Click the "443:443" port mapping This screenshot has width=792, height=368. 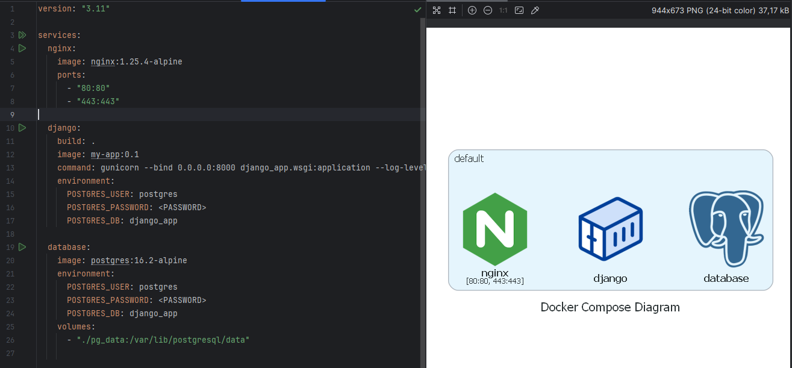pos(98,101)
